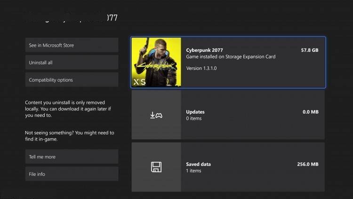Click the Saved data floppy disk icon
353x199 pixels.
[156, 167]
